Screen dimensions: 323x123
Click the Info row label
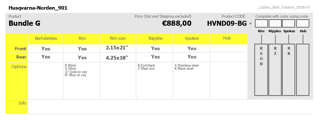click(23, 103)
